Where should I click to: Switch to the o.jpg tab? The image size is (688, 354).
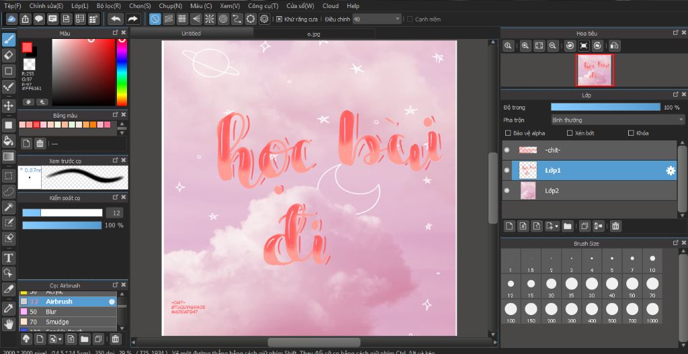click(x=314, y=34)
